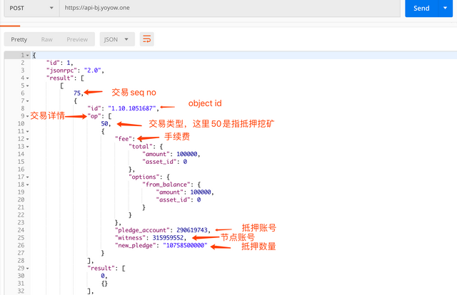Switch to the Pretty view tab
Image resolution: width=457 pixels, height=295 pixels.
coord(19,40)
